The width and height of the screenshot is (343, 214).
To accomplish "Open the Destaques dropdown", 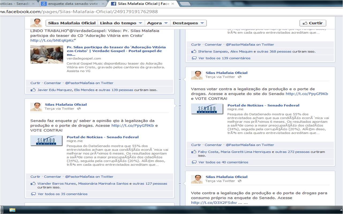I will click(x=189, y=23).
